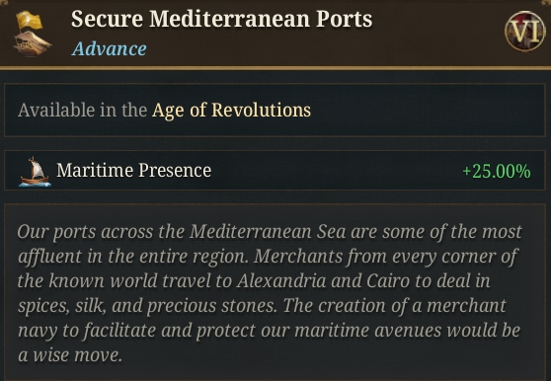
Task: Click 'Mediterranean Sea' in the flavor text
Action: point(268,232)
